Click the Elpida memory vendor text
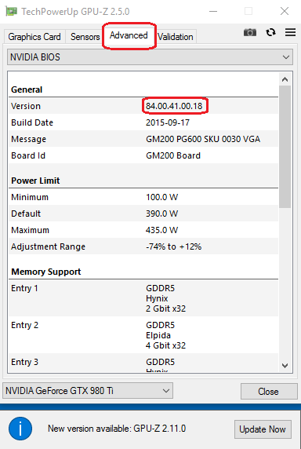 coord(158,335)
